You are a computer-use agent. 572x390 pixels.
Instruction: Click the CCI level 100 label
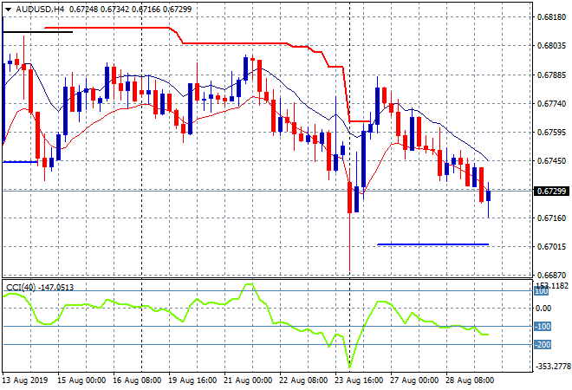tap(542, 291)
